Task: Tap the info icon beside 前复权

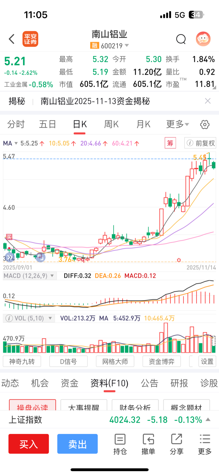Action: tap(190, 143)
